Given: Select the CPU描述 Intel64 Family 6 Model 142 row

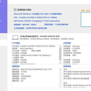Looking at the screenshot, I should [32, 55].
